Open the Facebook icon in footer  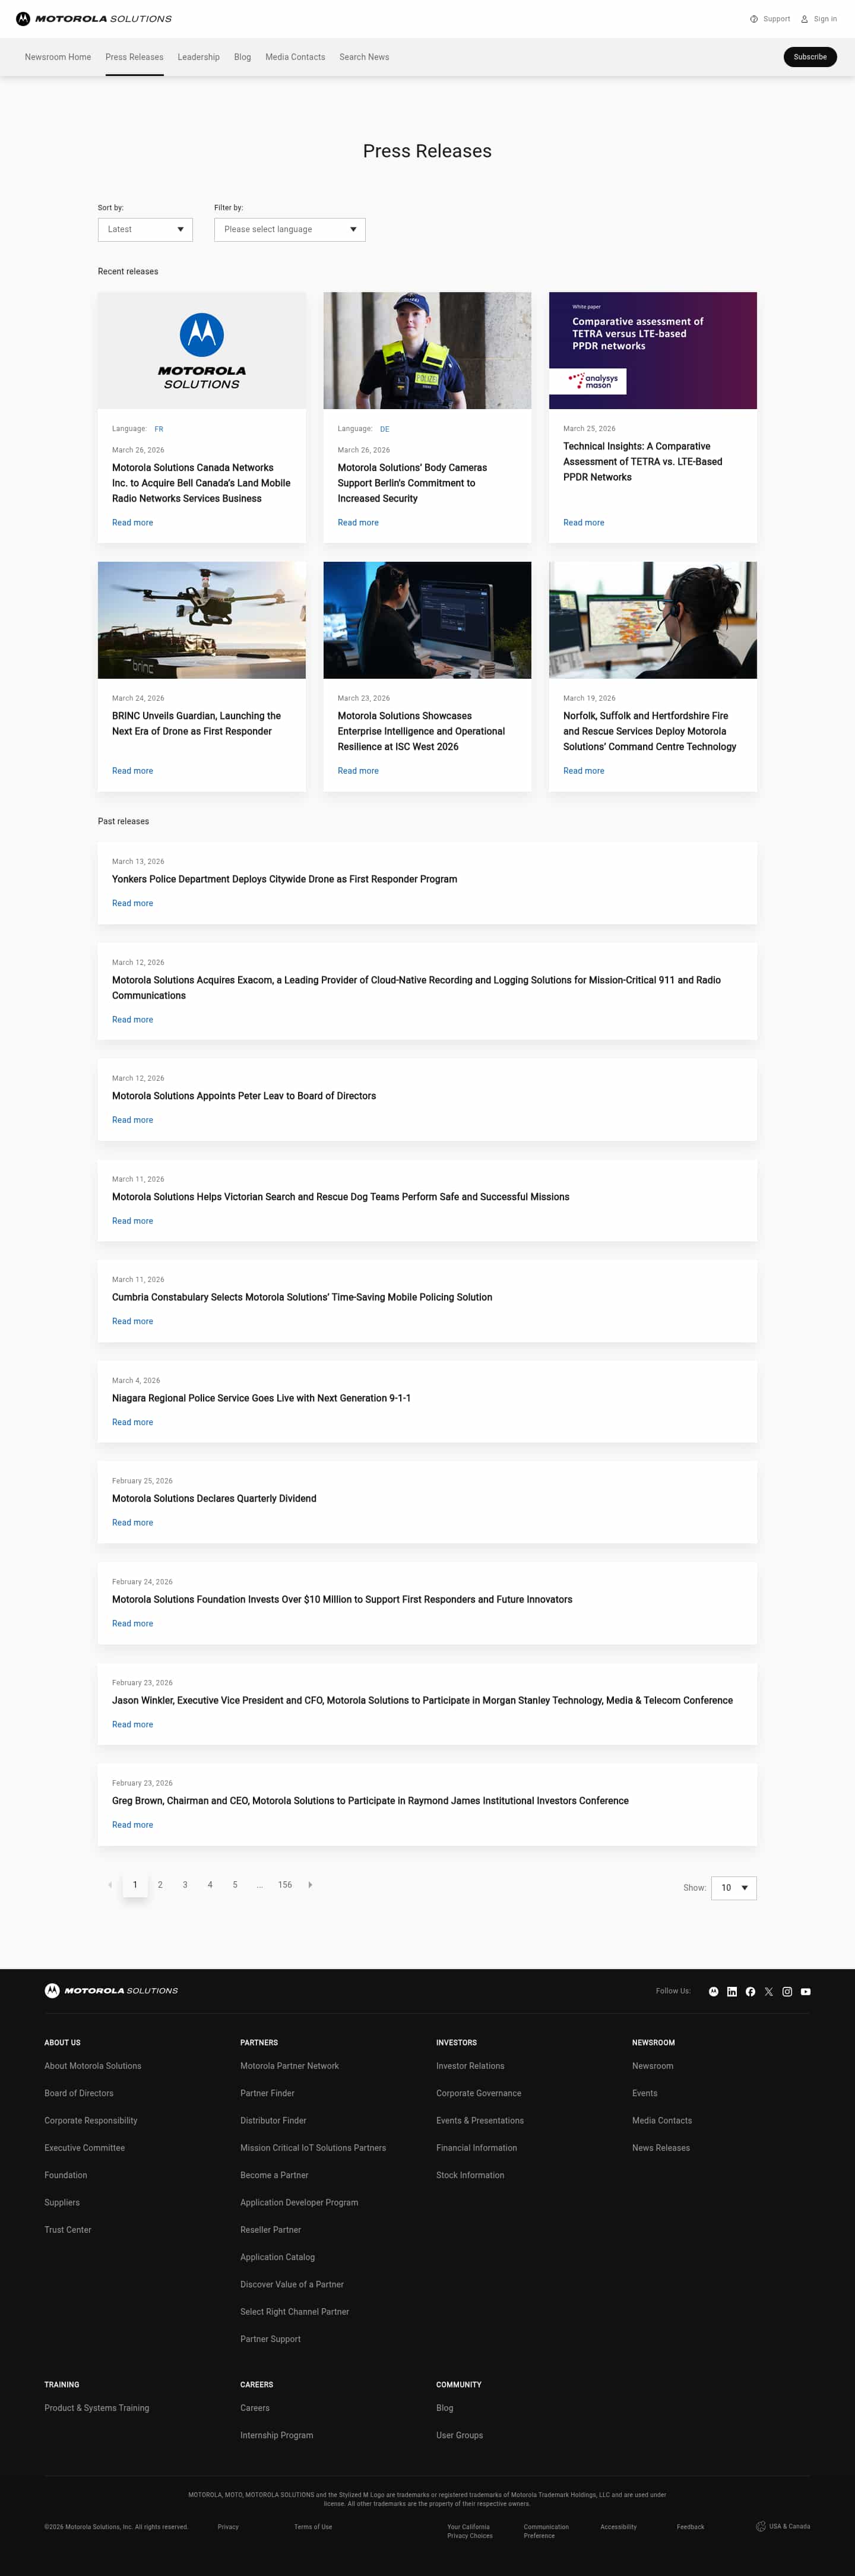click(x=750, y=1992)
